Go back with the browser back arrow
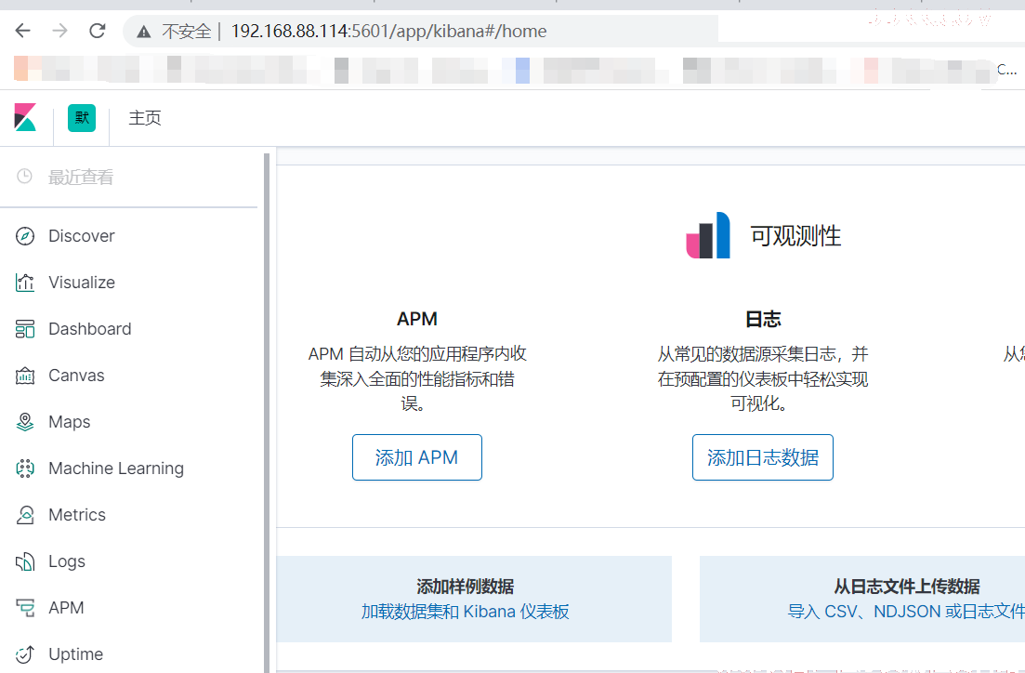This screenshot has height=673, width=1025. coord(23,31)
